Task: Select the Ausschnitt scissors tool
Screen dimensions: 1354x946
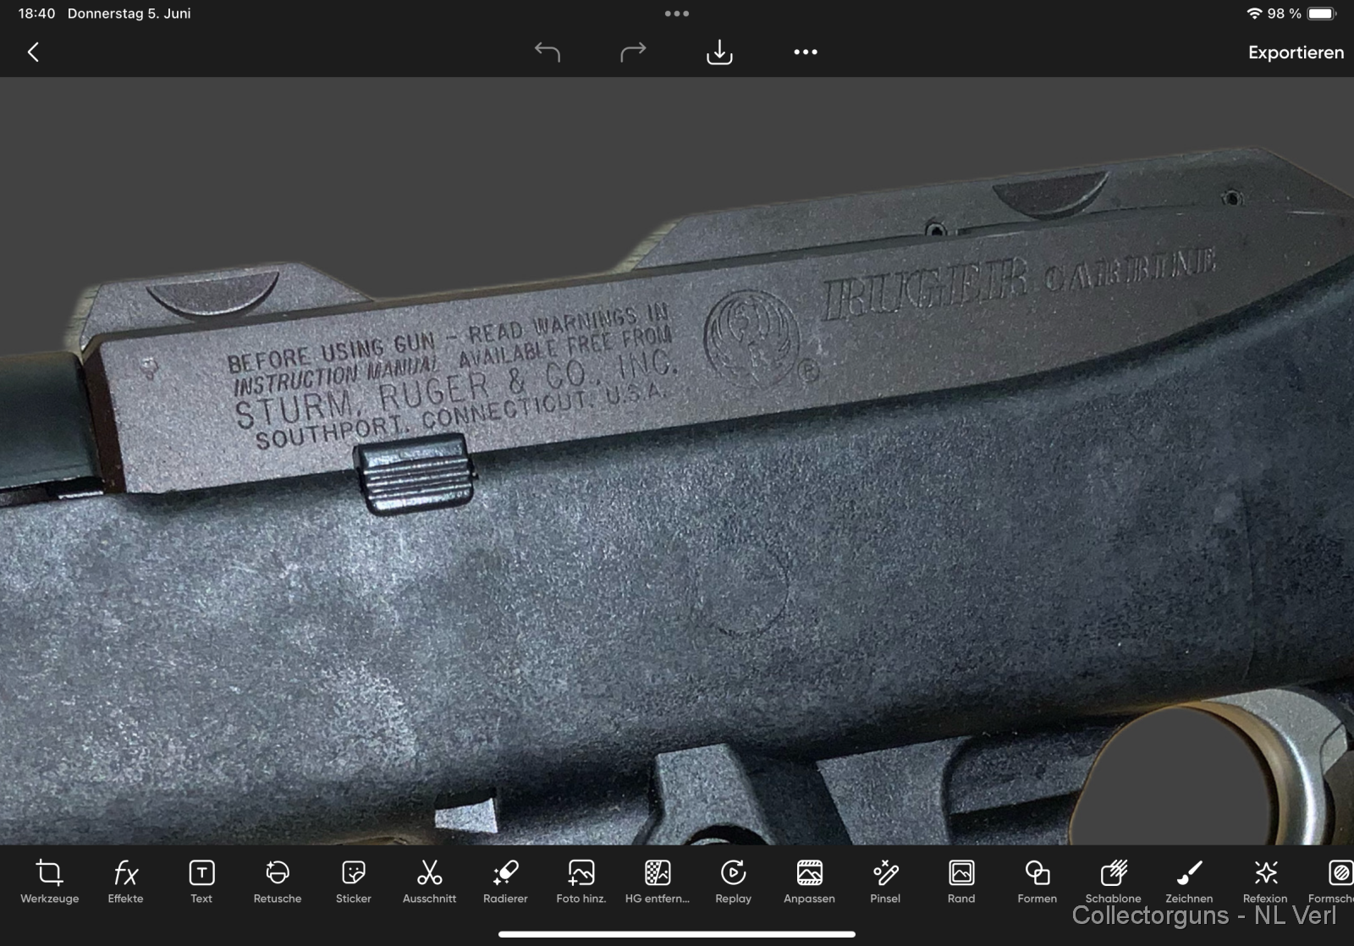Action: (x=429, y=882)
